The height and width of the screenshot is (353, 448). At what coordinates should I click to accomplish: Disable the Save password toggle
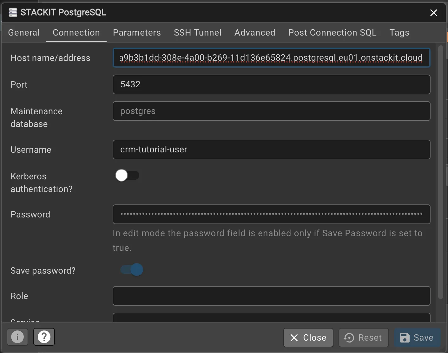click(131, 270)
